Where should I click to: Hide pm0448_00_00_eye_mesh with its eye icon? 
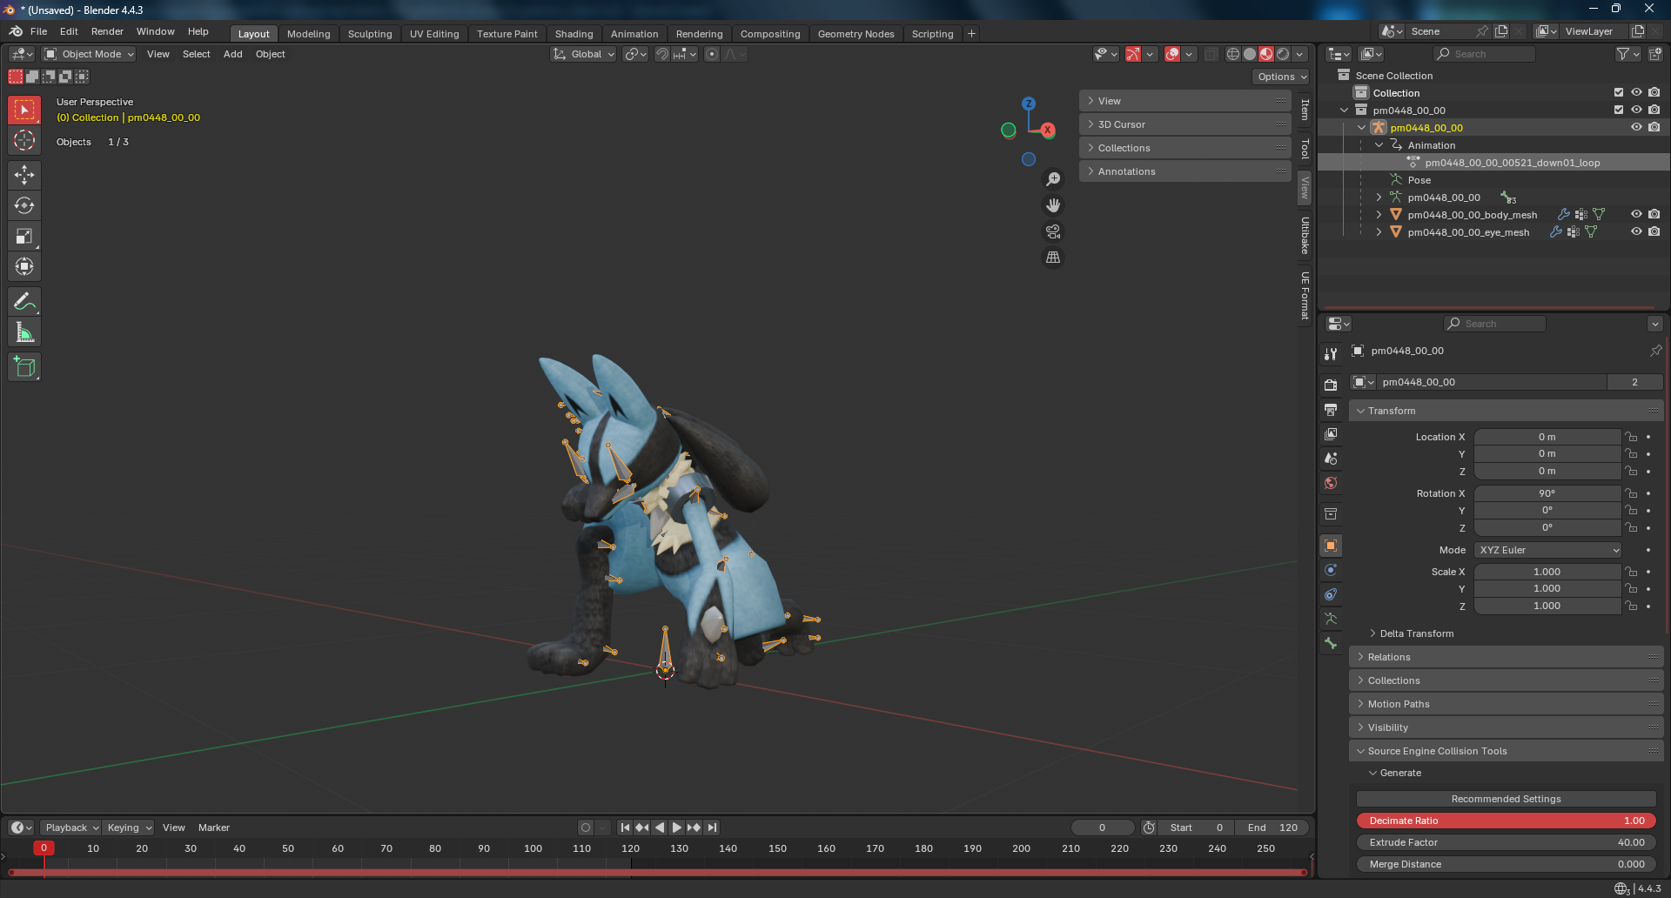(x=1636, y=231)
